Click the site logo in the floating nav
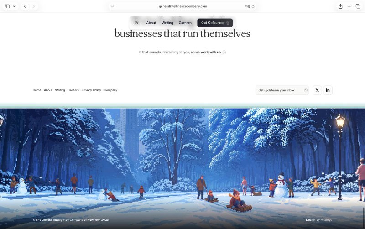This screenshot has height=229, width=365. click(136, 23)
